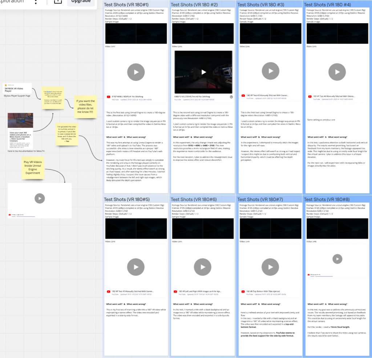Select the 'I've uploaded this video to YouTube' sticky note
Image resolution: width=372 pixels, height=358 pixels.
67,134
